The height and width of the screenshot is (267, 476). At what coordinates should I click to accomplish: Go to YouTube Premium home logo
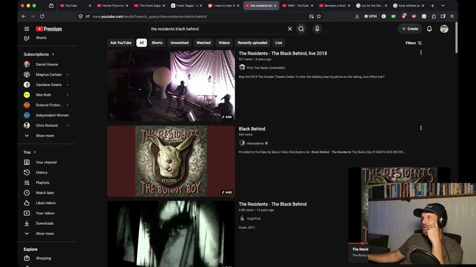49,29
